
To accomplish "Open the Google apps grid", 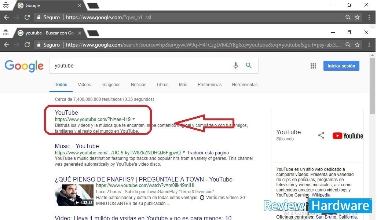I will 313,66.
